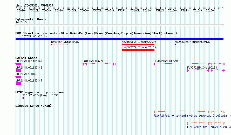The height and width of the screenshot is (135, 231).
Task: Select the FLVCR2|NM_001195283 RefSeq gene structure
Action: [x=206, y=70]
